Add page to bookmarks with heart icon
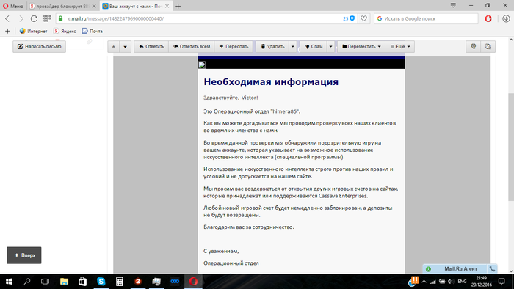The width and height of the screenshot is (514, 289). click(x=363, y=18)
